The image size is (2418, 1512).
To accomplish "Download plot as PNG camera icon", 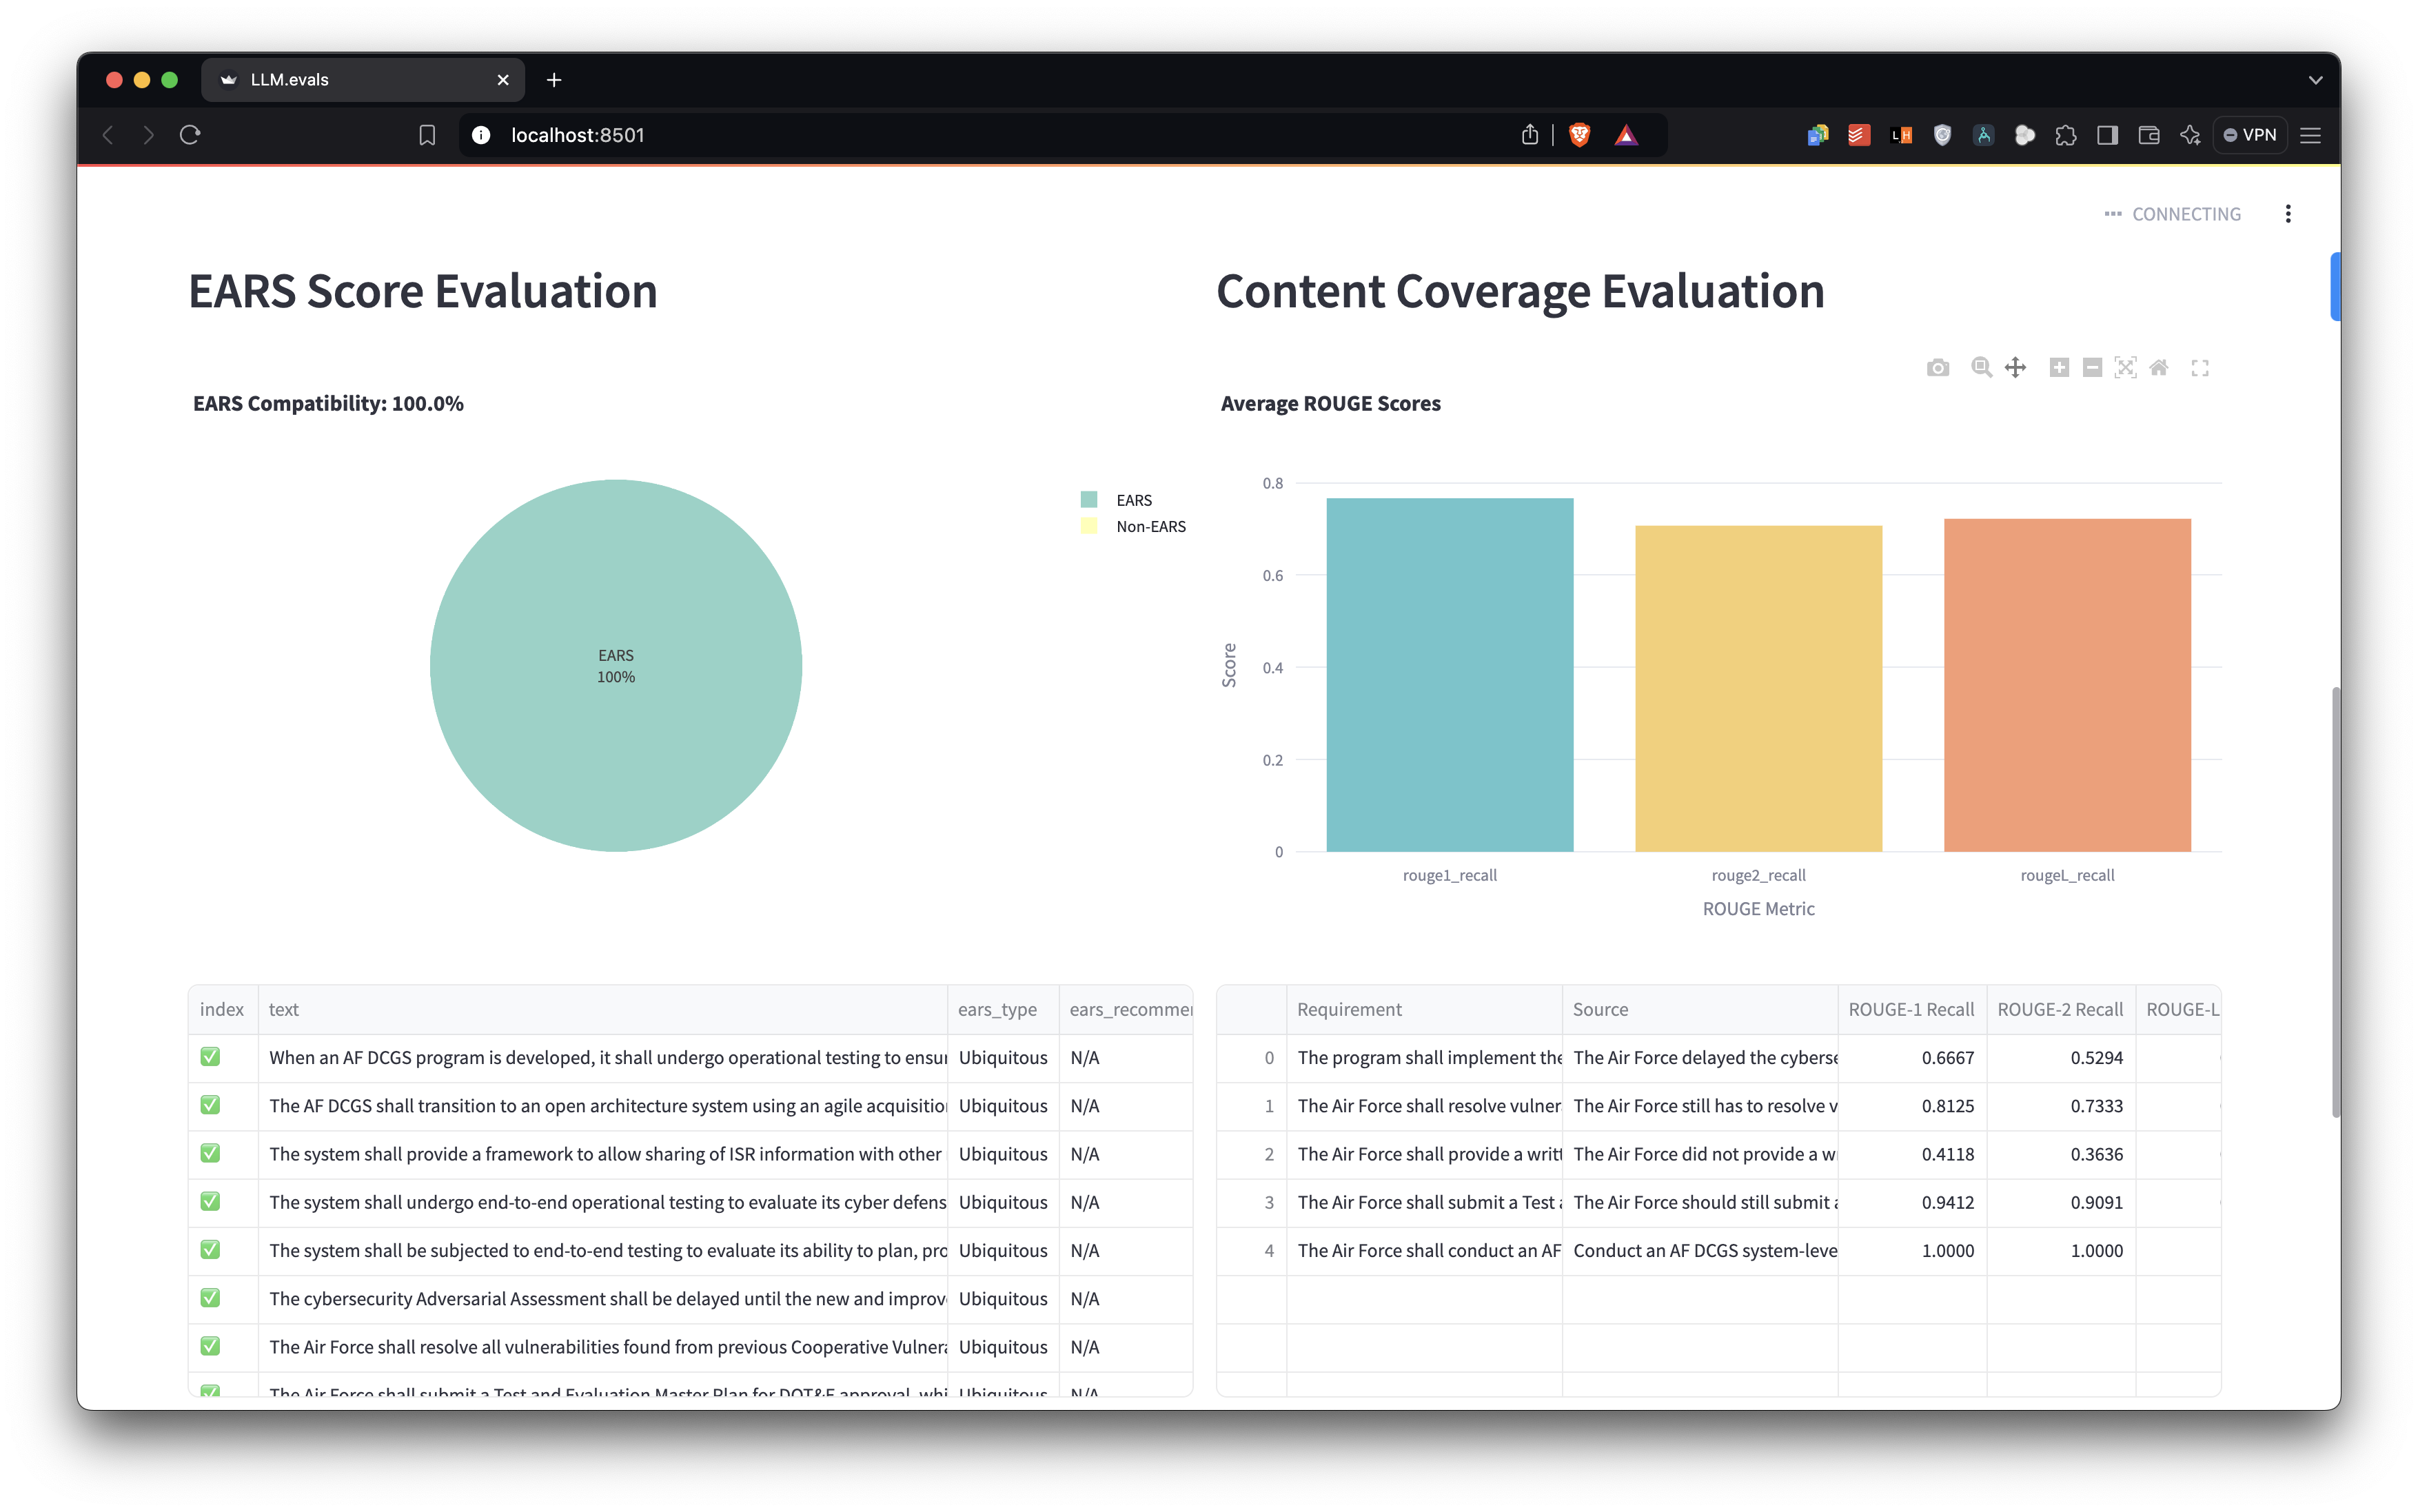I will click(x=1937, y=368).
